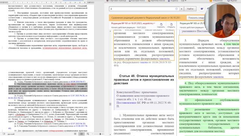Screen dimensions: 241x136
Task: Open 'Избранное' with the star icon
Action: pyautogui.click(x=216, y=1)
